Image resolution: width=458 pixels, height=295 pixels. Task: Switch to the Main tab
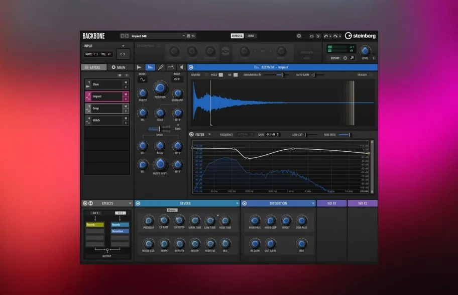(119, 67)
